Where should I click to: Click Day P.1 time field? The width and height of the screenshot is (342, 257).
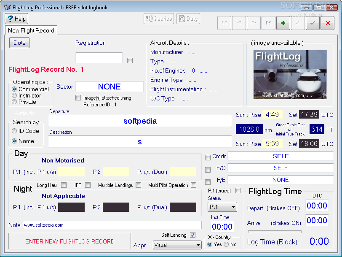[71, 172]
